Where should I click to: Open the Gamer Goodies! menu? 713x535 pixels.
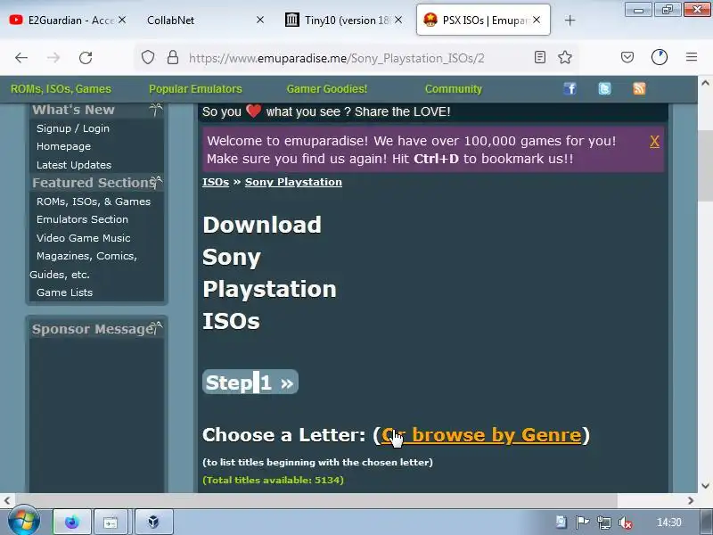[x=327, y=88]
